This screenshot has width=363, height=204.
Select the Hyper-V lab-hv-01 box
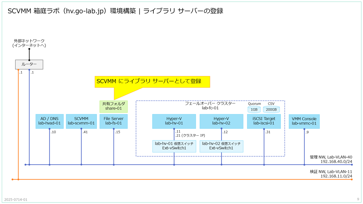pyautogui.click(x=174, y=121)
